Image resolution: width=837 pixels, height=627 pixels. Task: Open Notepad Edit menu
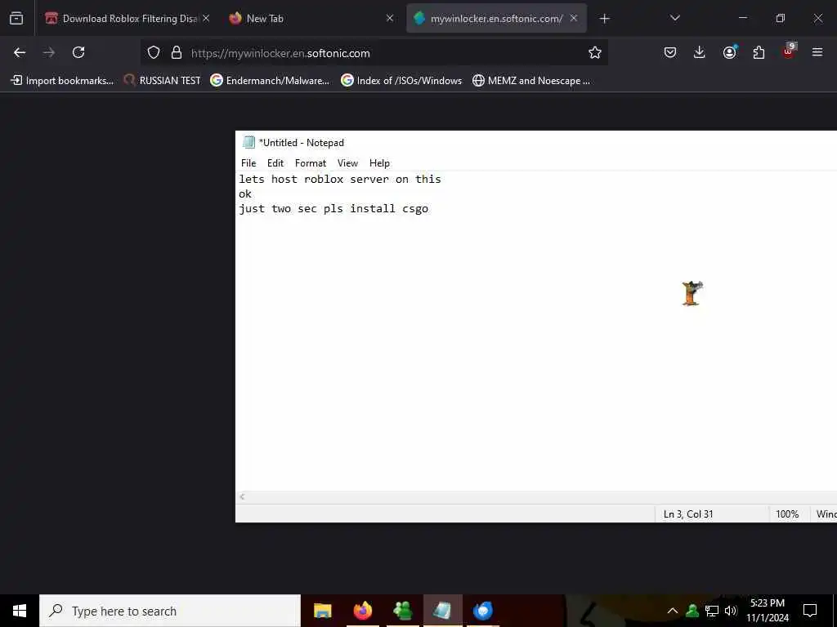(275, 163)
